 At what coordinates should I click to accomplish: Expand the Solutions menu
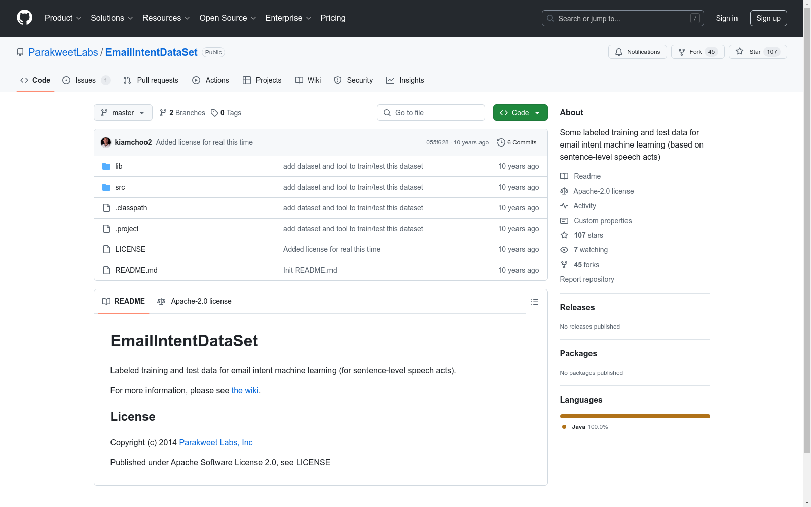(112, 18)
